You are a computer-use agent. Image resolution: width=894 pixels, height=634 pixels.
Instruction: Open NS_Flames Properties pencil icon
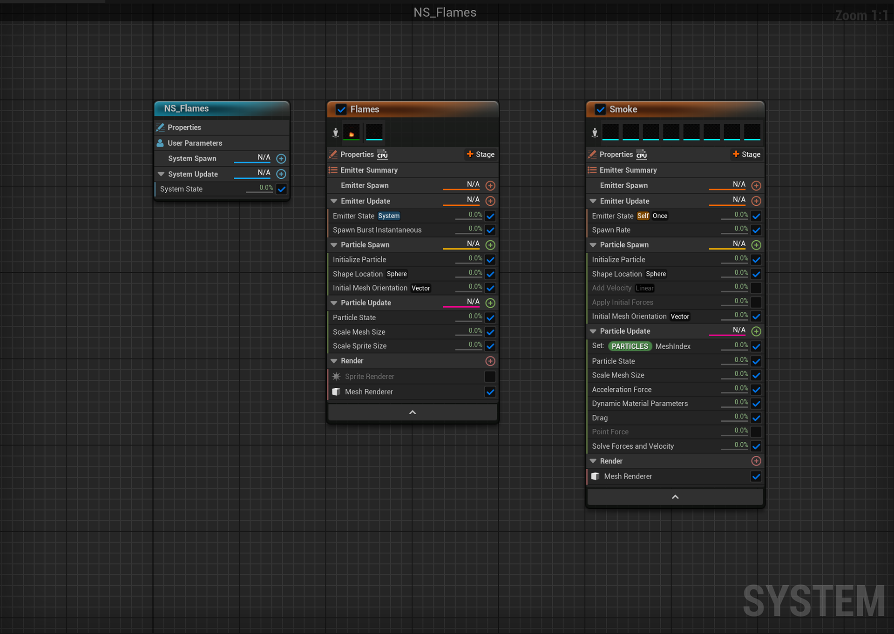click(x=161, y=128)
